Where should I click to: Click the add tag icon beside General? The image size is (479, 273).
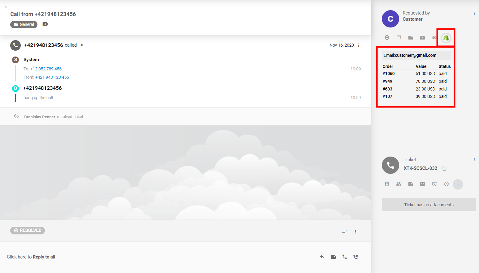45,24
